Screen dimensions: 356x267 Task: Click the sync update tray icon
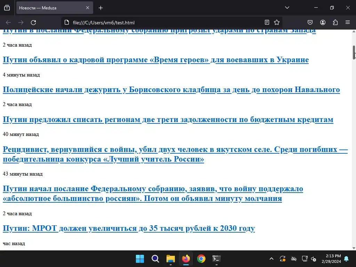point(283,259)
